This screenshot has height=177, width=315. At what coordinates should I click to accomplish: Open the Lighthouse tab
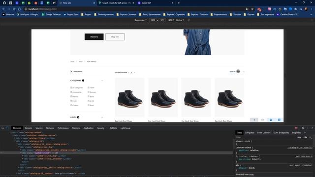[126, 128]
